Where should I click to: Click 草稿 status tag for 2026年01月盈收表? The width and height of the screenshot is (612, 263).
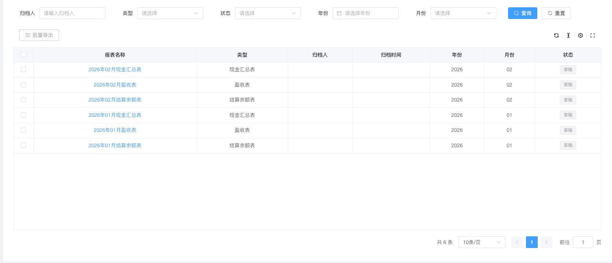pyautogui.click(x=568, y=130)
